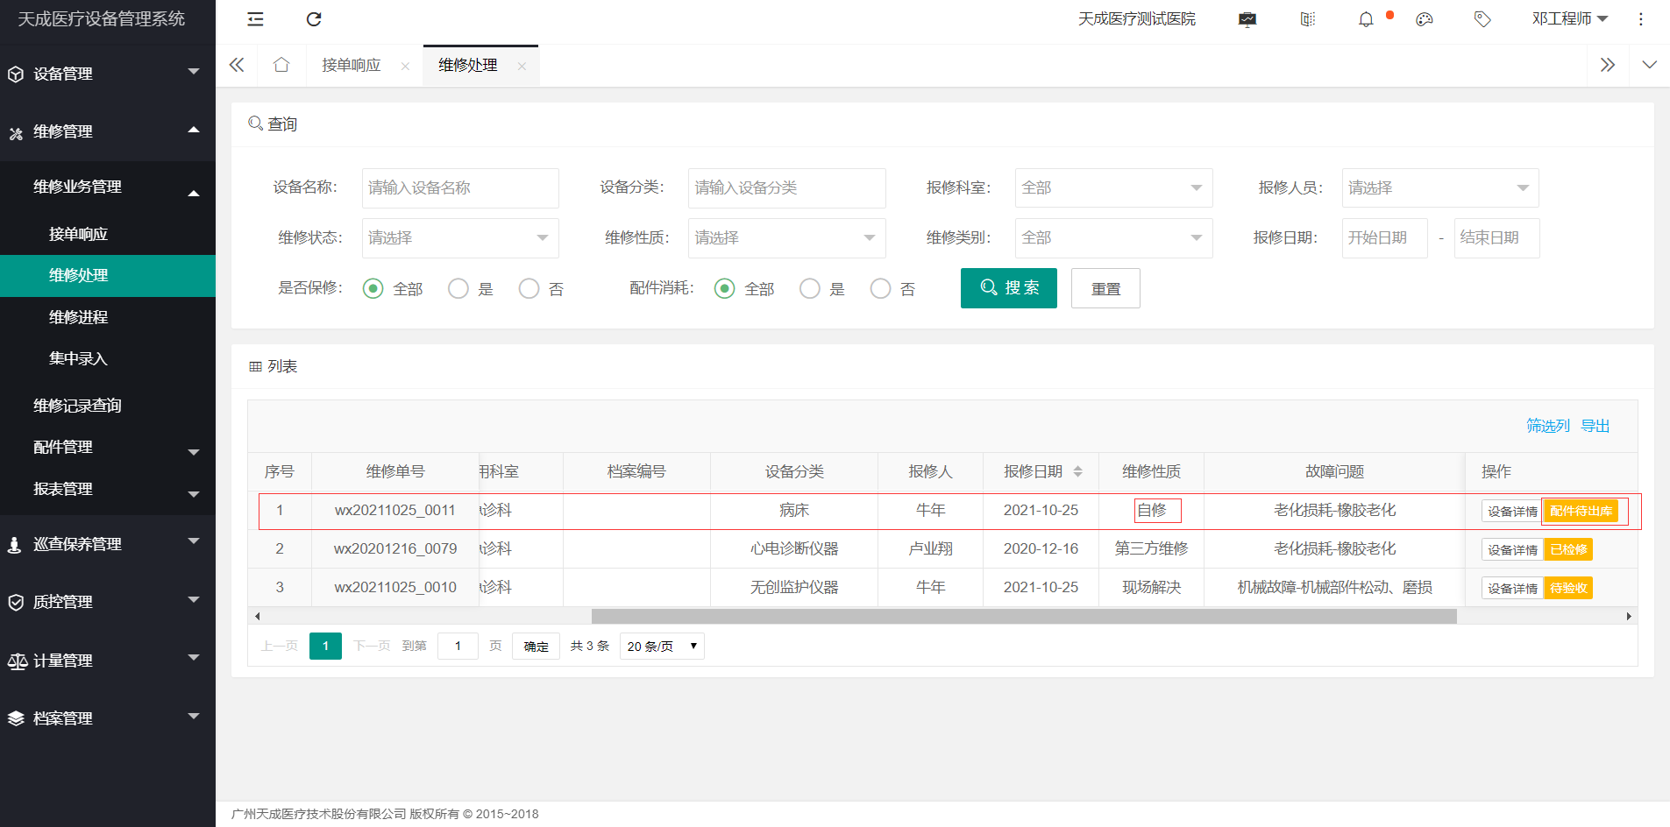
Task: Open the vertical dots more menu
Action: pos(1641,19)
